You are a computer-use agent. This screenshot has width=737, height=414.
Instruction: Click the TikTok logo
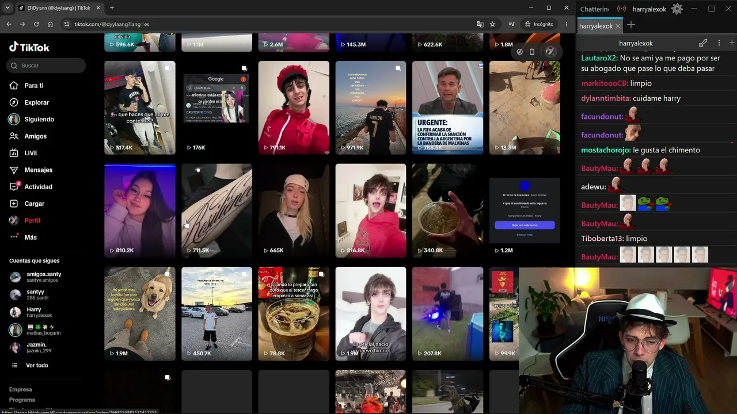(x=29, y=47)
